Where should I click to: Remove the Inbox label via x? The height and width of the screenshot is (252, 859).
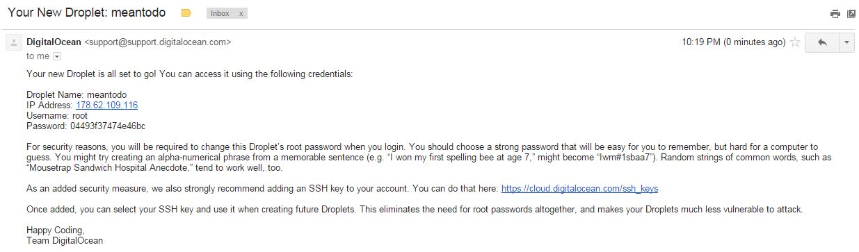coord(241,13)
